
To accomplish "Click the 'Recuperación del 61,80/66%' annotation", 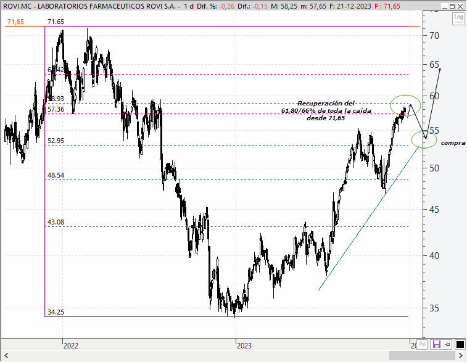I will (326, 111).
